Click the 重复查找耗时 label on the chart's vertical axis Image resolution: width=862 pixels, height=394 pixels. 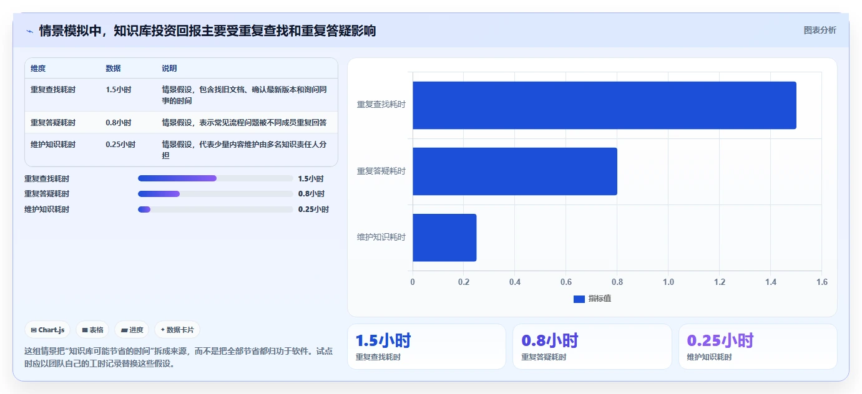[x=381, y=105]
